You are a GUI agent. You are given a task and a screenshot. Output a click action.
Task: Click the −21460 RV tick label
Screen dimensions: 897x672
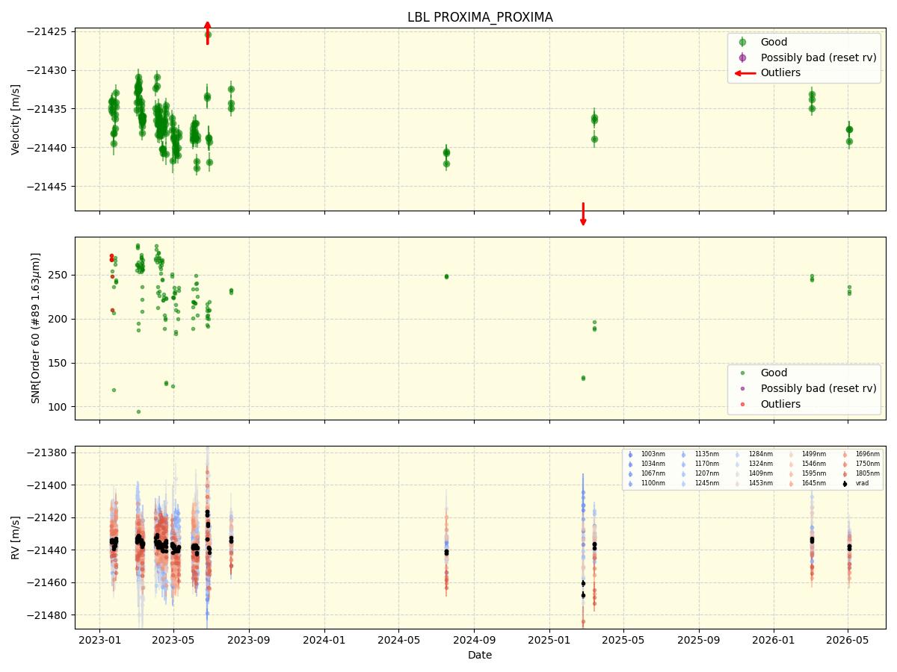pos(48,582)
